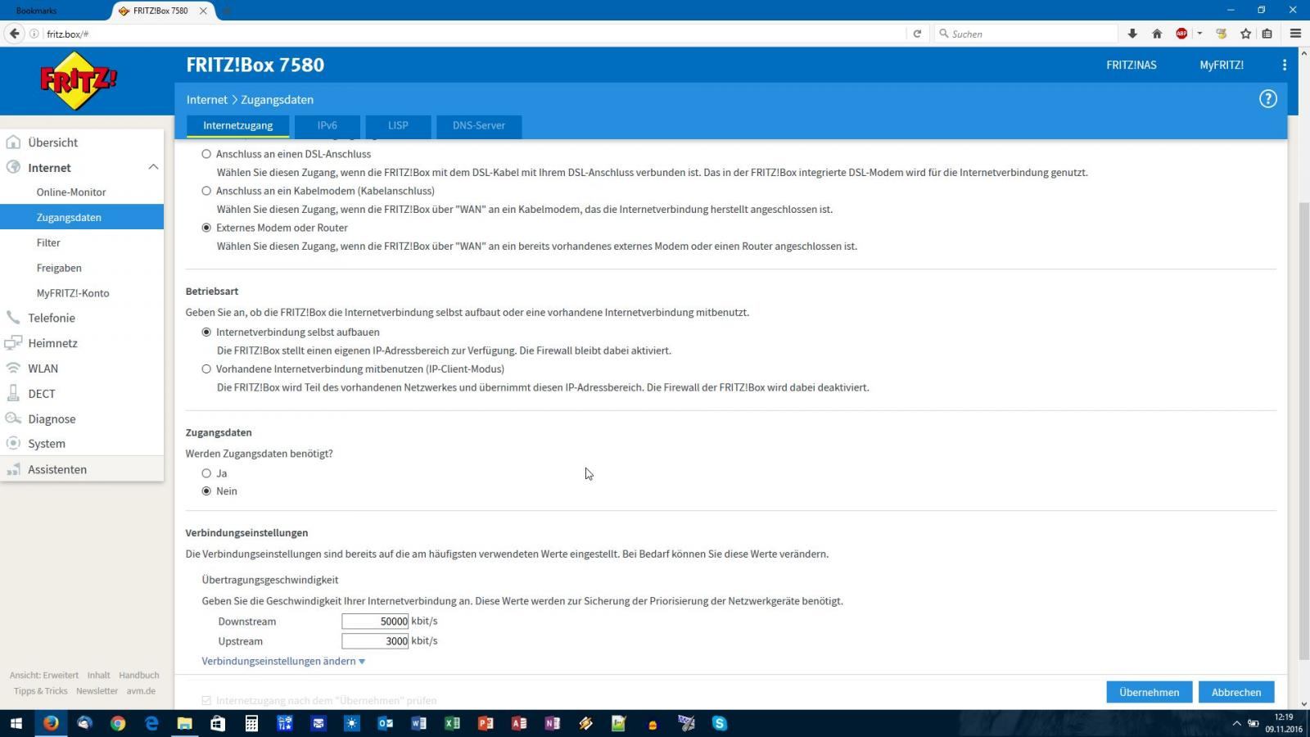The width and height of the screenshot is (1310, 737).
Task: Bookmark this page with the star icon
Action: [x=1245, y=34]
